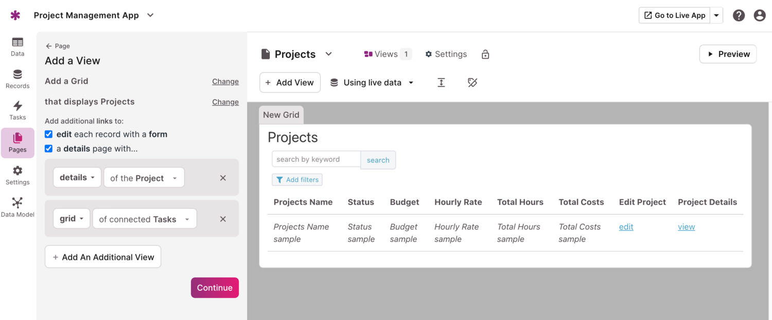
Task: Switch to the Views tab
Action: [x=387, y=54]
